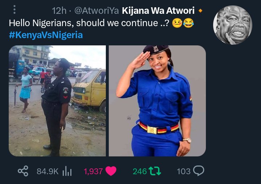Toggle the pink heart like icon

pos(111,171)
